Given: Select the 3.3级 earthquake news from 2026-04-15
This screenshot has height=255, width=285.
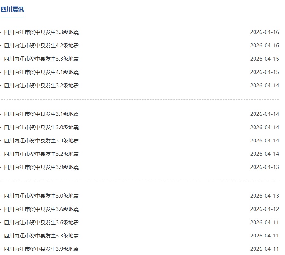Looking at the screenshot, I should [x=41, y=59].
